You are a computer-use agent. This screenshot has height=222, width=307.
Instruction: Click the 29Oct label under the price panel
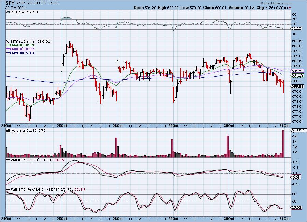tap(173, 126)
